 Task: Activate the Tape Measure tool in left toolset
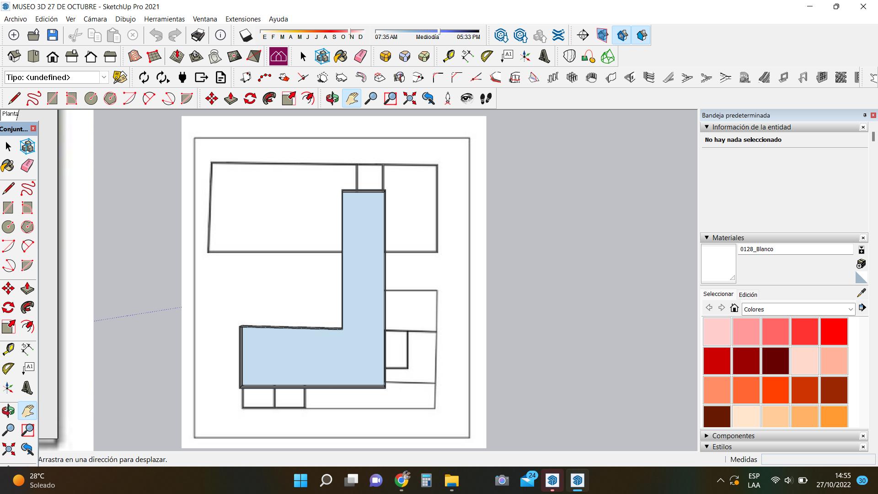tap(8, 349)
